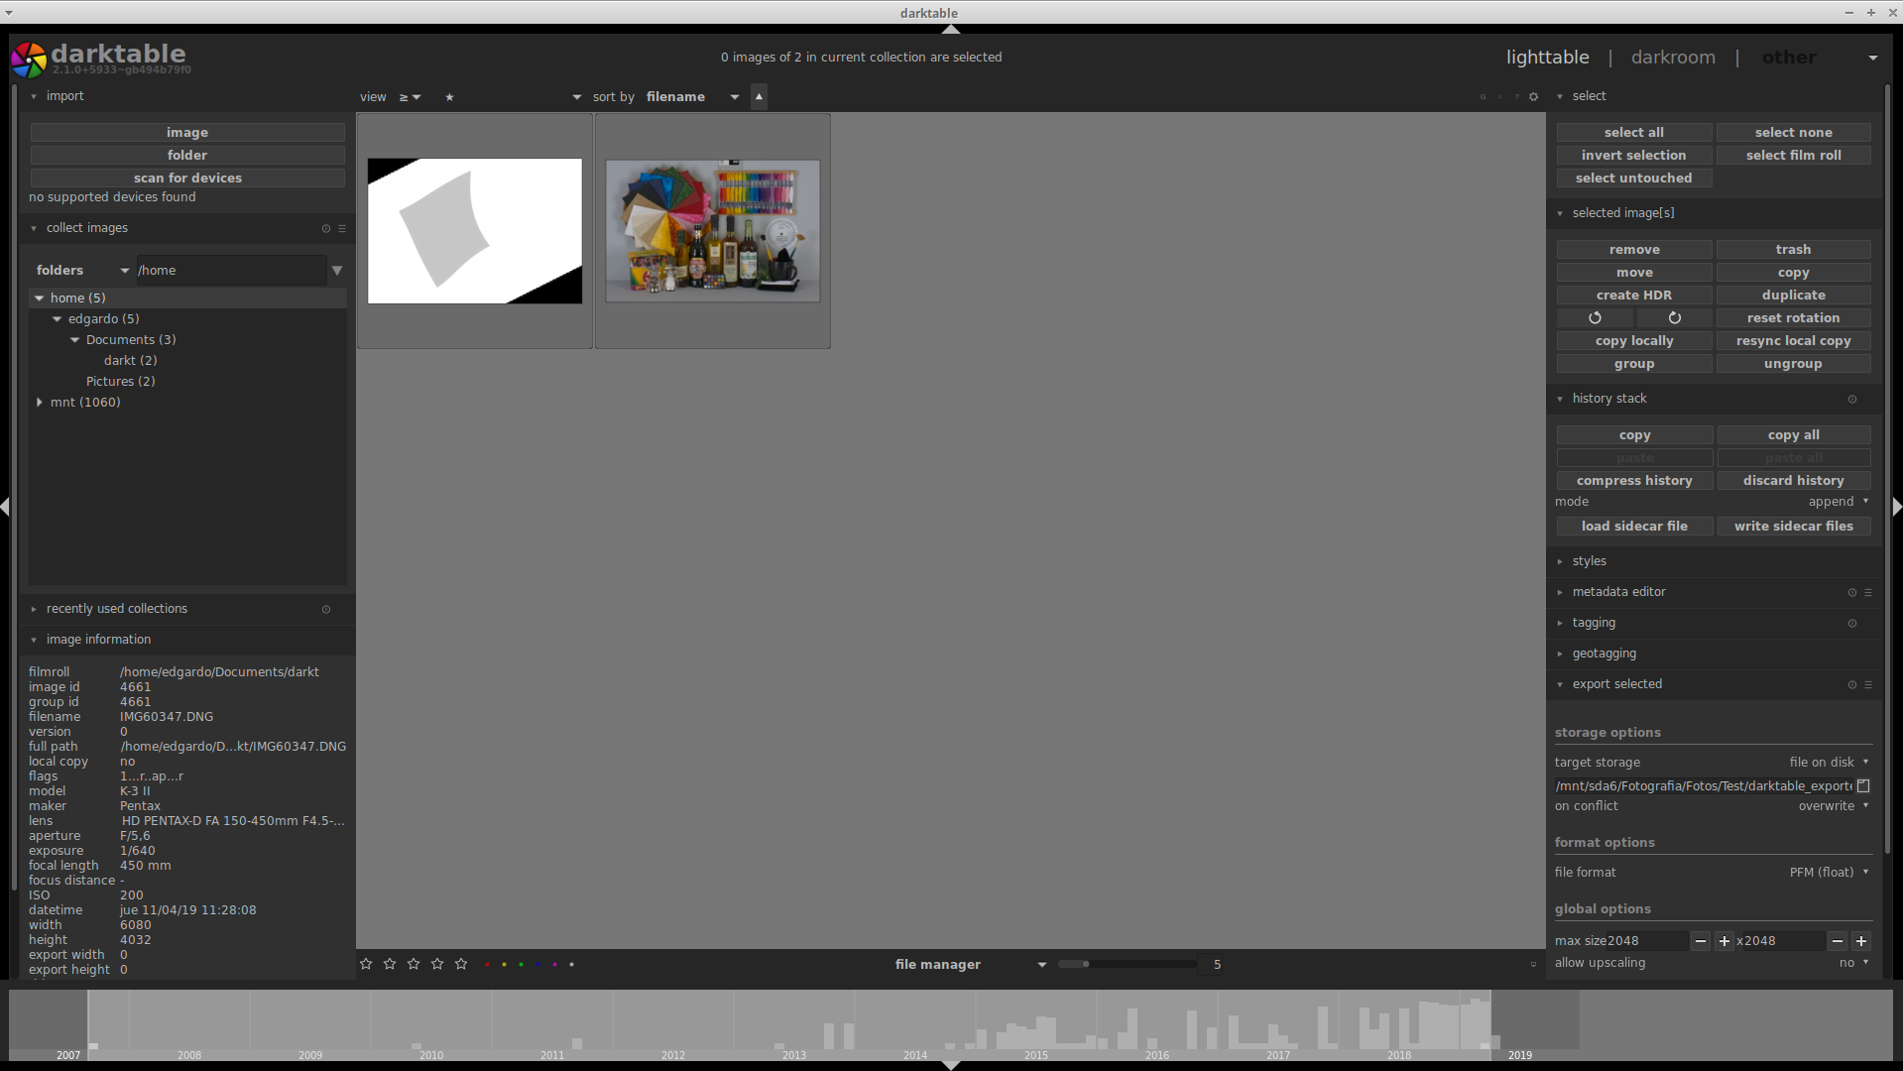Browse for export destination folder
Screen dimensions: 1903x1071
coord(1863,786)
